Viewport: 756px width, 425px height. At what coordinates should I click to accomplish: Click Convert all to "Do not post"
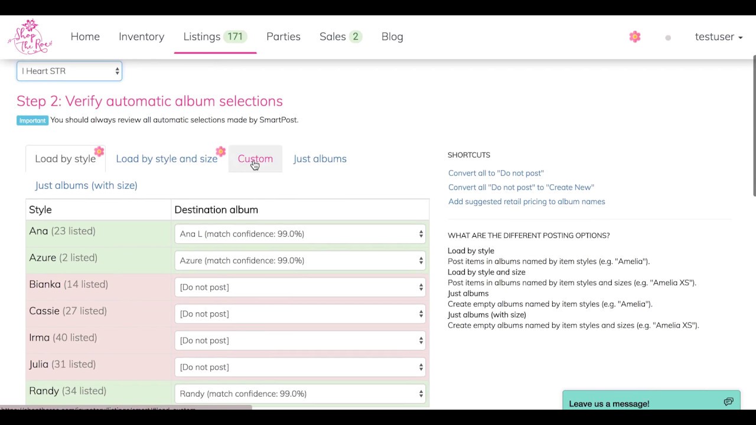(x=496, y=173)
